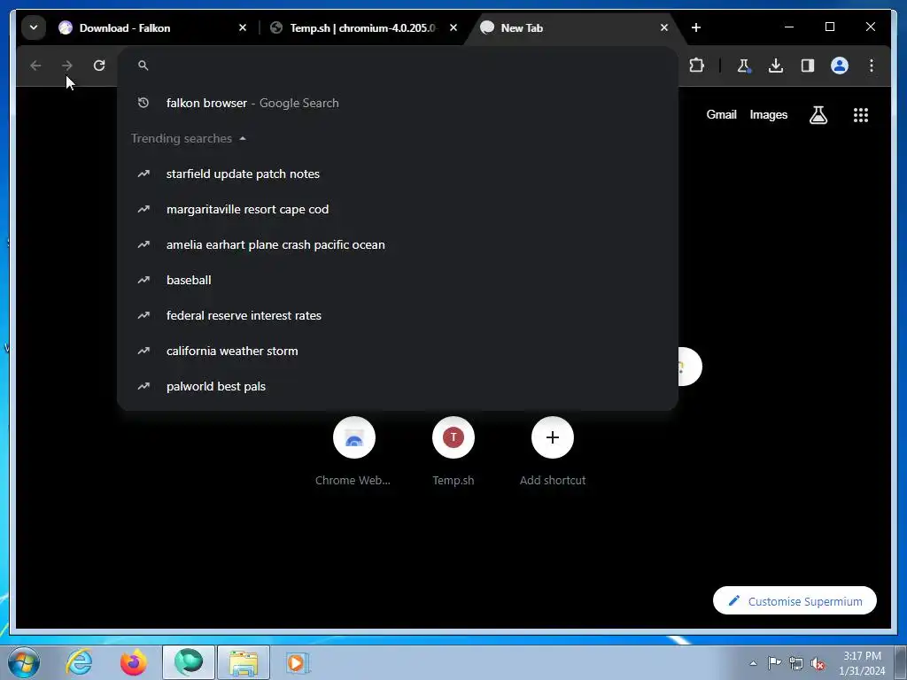The image size is (907, 680).
Task: Choose california weather storm suggestion
Action: [398, 351]
